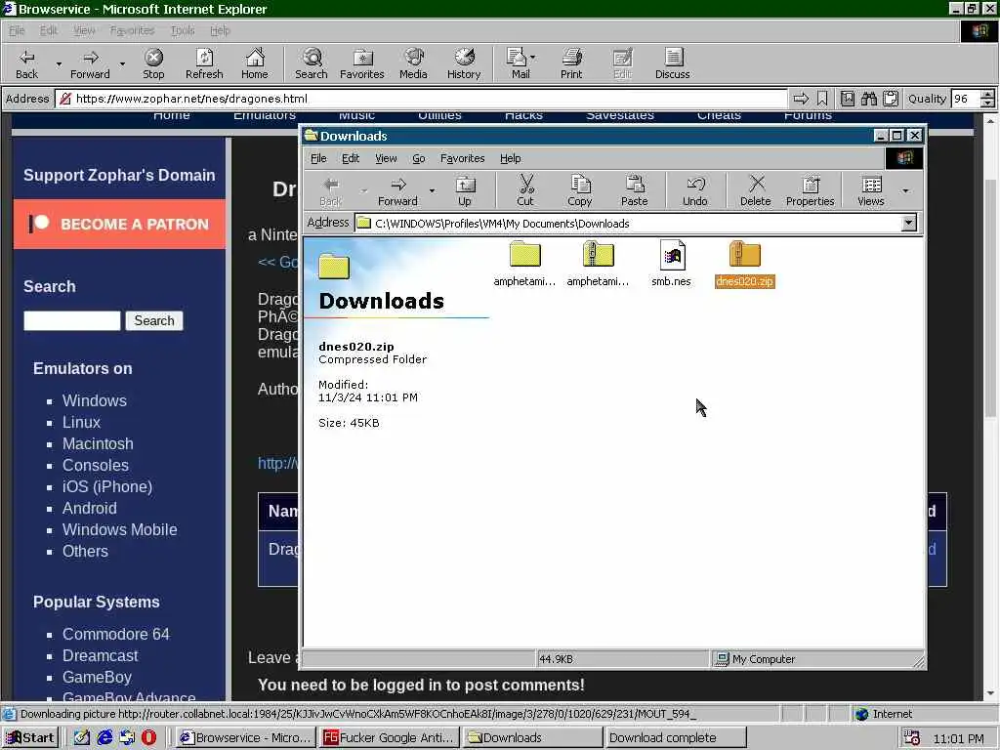The width and height of the screenshot is (1000, 750).
Task: Open the Go menu in the Downloads window
Action: pyautogui.click(x=418, y=158)
